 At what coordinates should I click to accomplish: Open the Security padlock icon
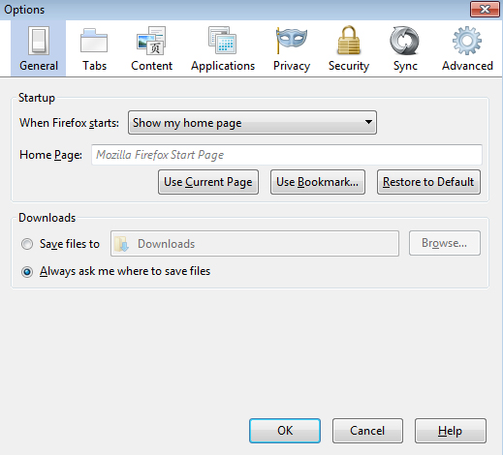pos(349,41)
